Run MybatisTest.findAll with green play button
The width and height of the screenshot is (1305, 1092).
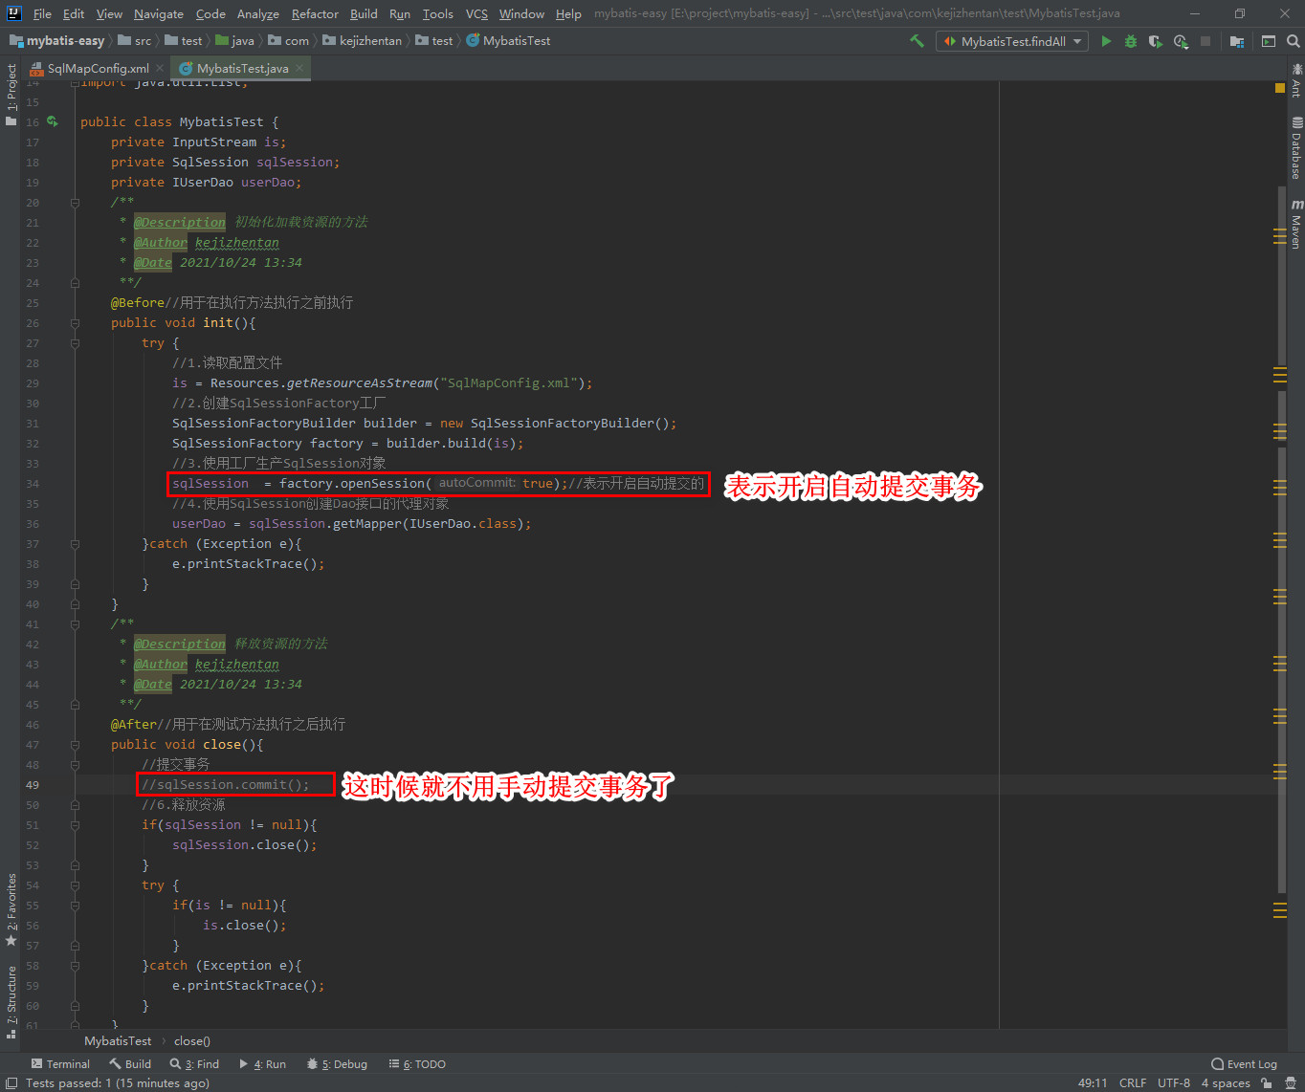click(x=1106, y=41)
